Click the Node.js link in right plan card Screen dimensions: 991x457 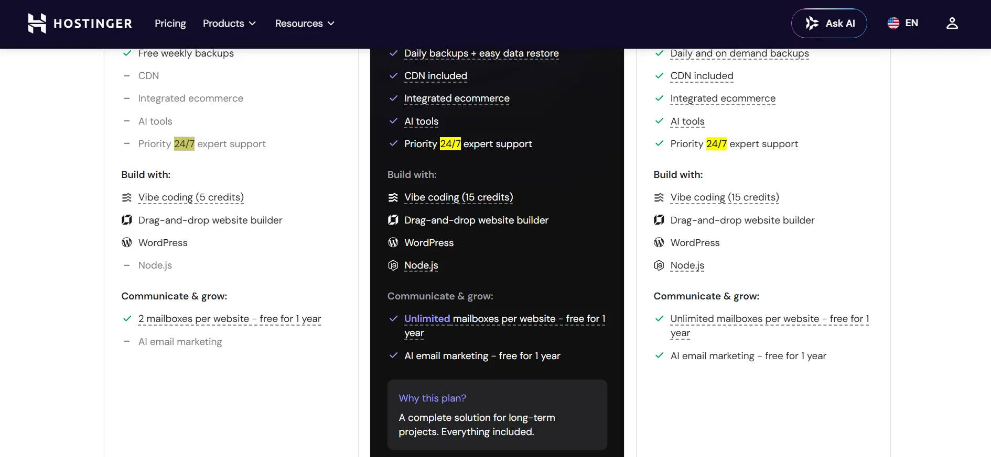(687, 265)
